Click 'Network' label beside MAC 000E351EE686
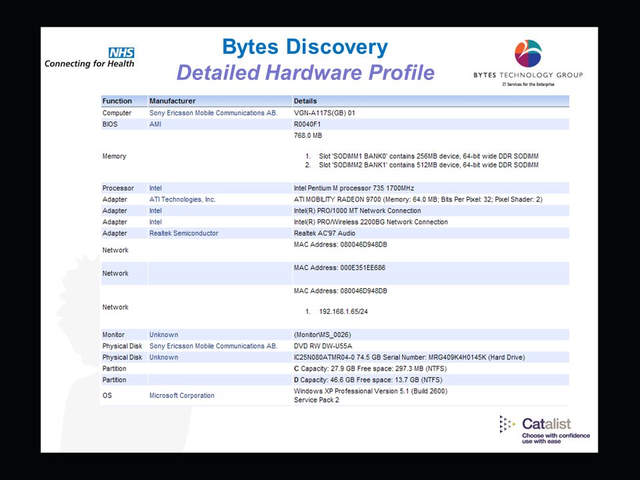This screenshot has width=640, height=480. 115,273
